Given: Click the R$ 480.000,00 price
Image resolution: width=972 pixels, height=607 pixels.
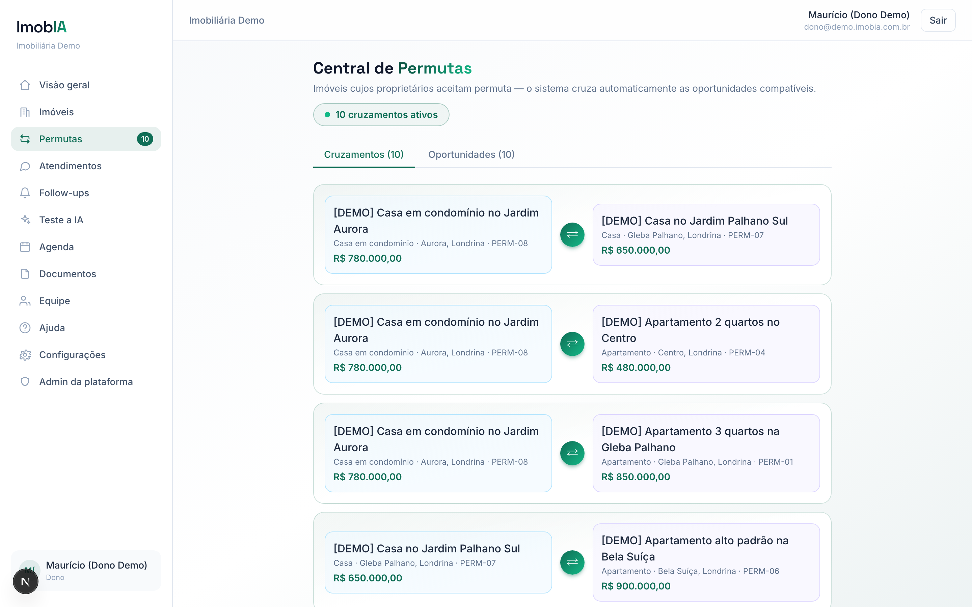Looking at the screenshot, I should click(636, 367).
